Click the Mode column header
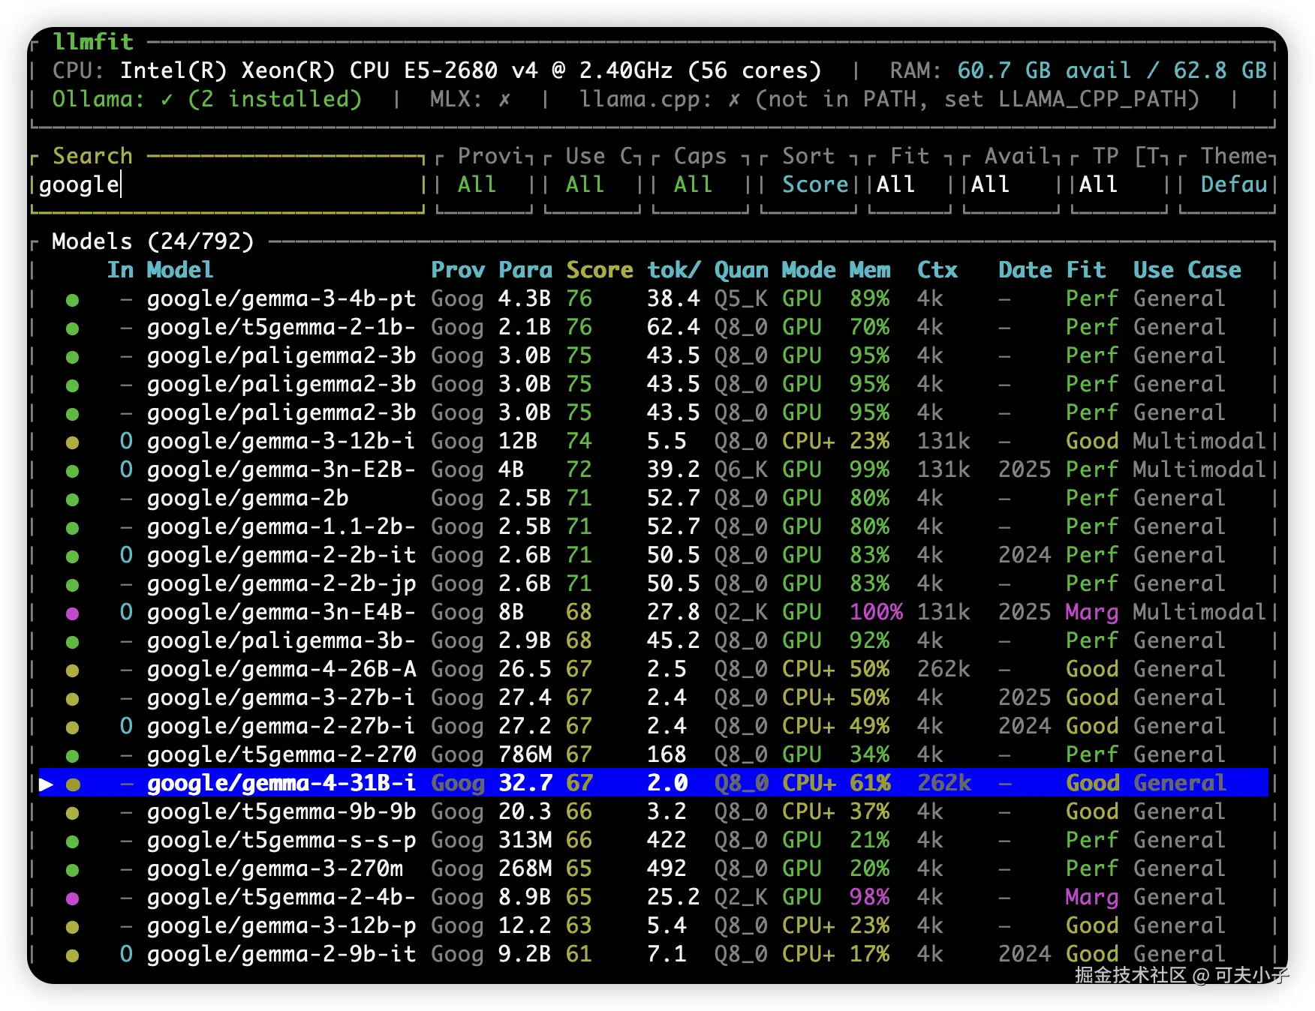The image size is (1315, 1011). pos(809,270)
